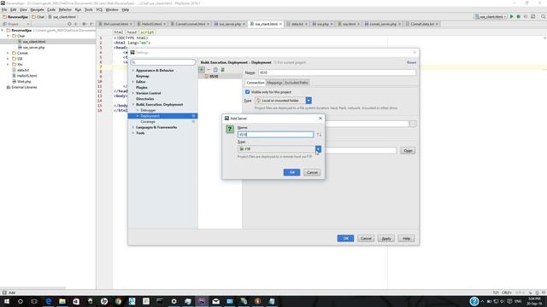Expand the Tools settings node
The width and height of the screenshot is (547, 307).
pyautogui.click(x=133, y=133)
